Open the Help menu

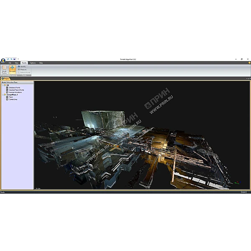41,63
